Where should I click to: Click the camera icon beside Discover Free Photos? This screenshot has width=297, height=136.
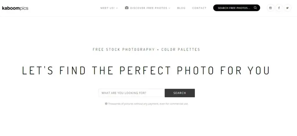point(127,8)
